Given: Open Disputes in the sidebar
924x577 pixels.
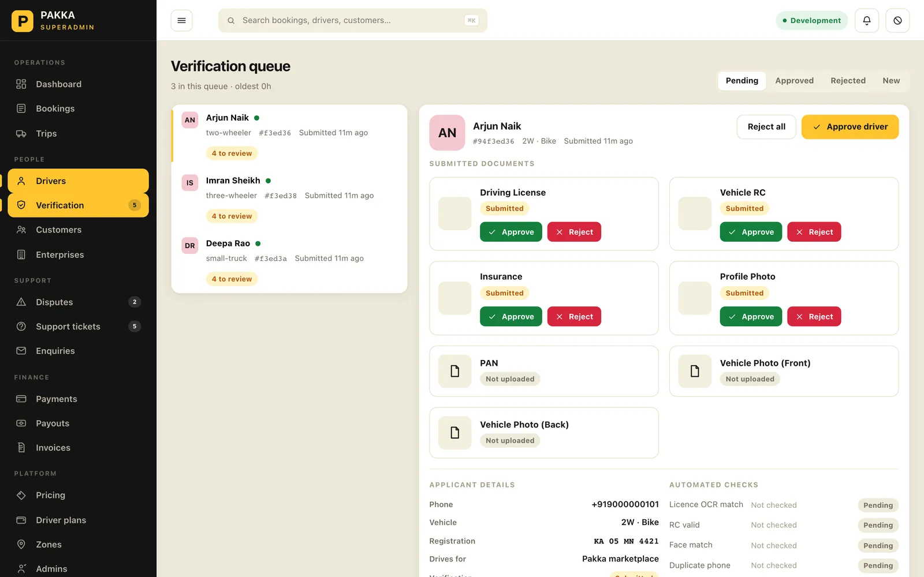Looking at the screenshot, I should pos(78,302).
